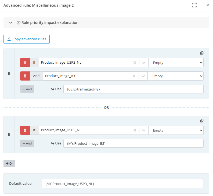Toggle fullscreen for the advanced rule dialog
Viewport: 213px width, 196px height.
click(194, 5)
